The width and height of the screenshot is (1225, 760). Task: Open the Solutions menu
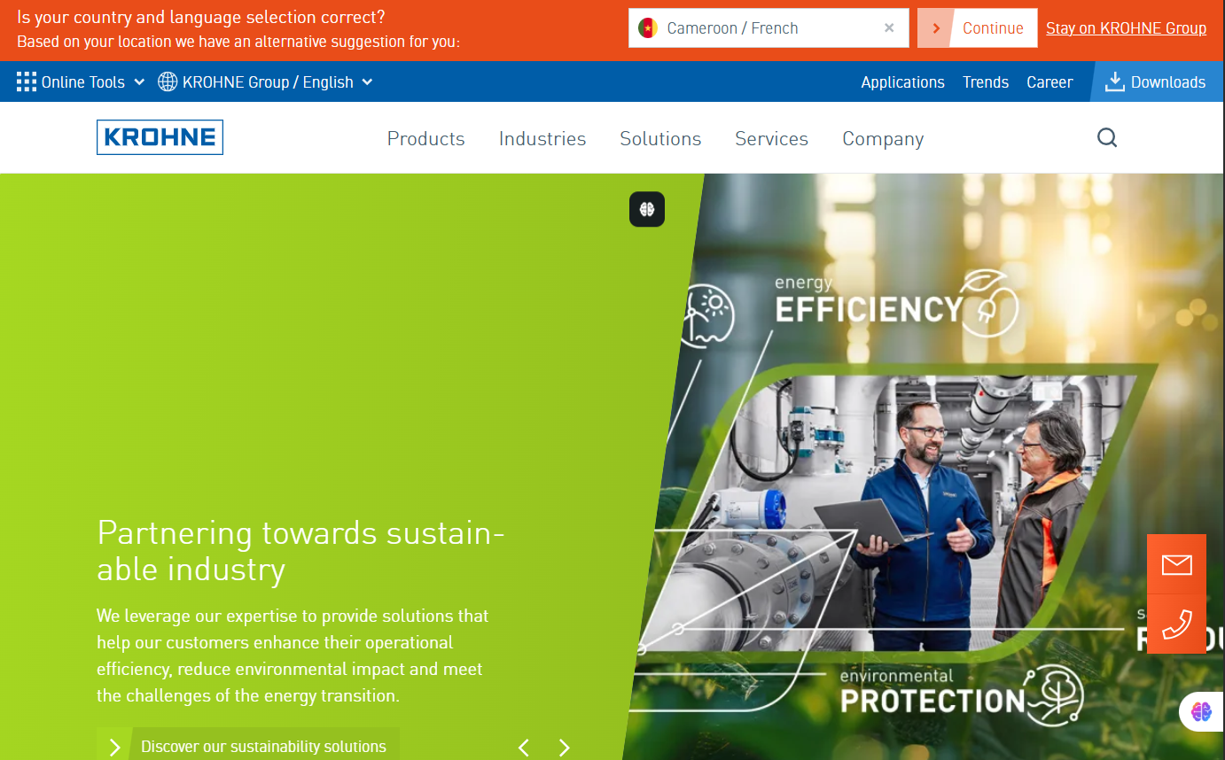tap(660, 138)
